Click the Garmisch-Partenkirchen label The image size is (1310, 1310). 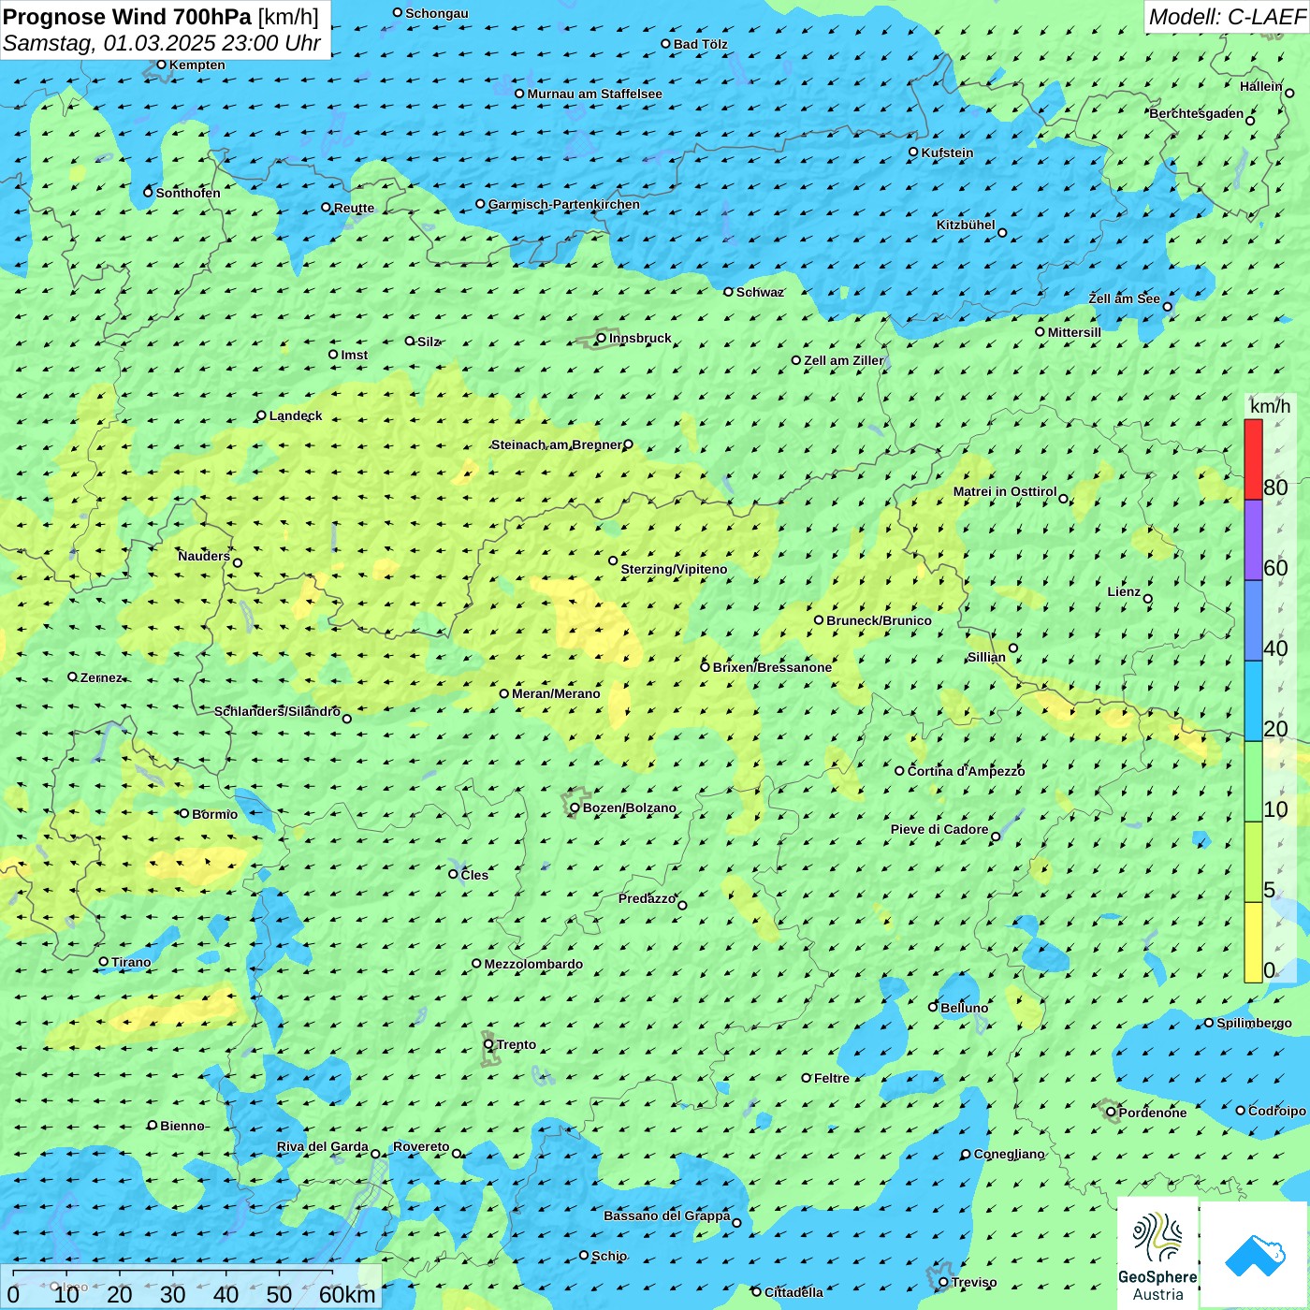click(564, 204)
